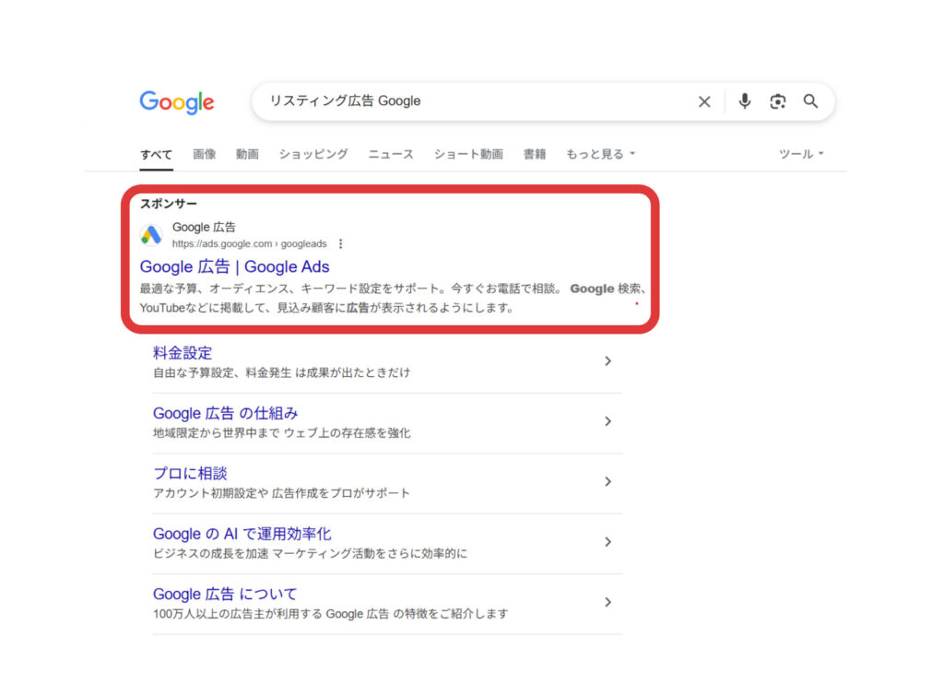Click the Google 広告 site name
944x696 pixels.
tap(204, 227)
